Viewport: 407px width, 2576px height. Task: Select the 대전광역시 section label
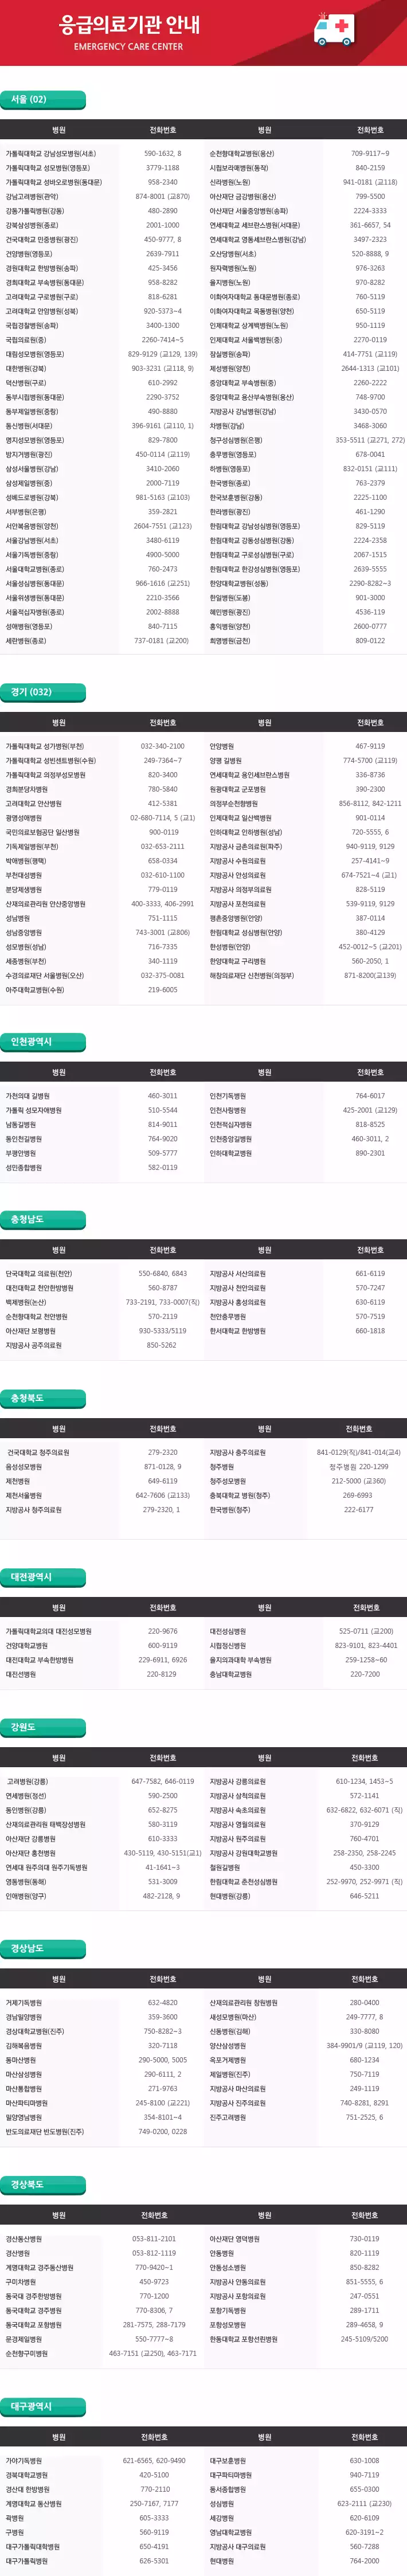(31, 1577)
